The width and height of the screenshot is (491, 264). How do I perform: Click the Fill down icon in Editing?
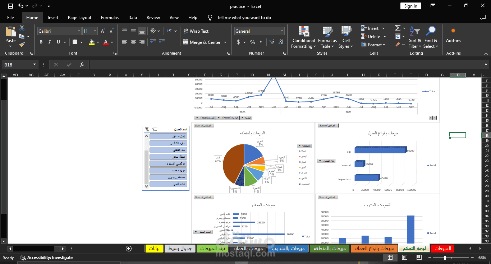click(x=398, y=36)
